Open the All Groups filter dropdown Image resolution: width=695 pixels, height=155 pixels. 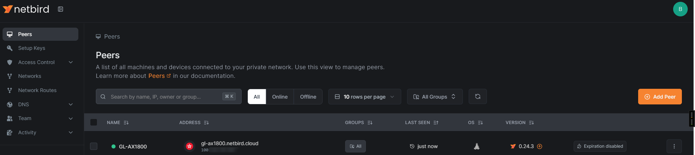click(x=434, y=97)
